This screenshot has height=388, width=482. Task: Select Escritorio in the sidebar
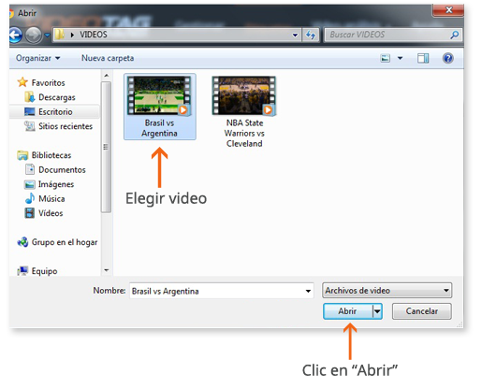pyautogui.click(x=55, y=112)
